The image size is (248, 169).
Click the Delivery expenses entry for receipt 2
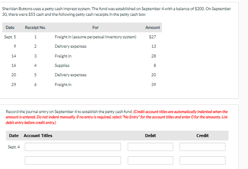(x=70, y=46)
